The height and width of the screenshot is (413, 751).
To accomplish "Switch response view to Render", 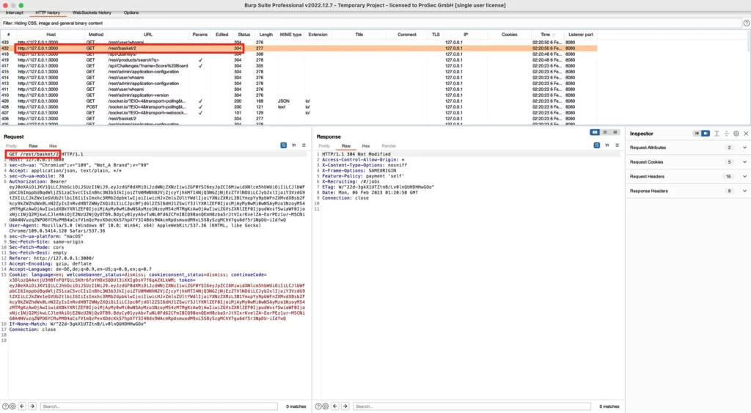I will coord(389,146).
